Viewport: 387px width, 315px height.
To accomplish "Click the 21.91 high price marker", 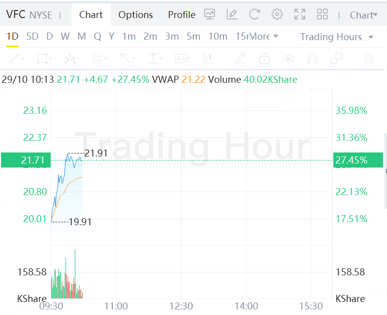I will tap(96, 153).
